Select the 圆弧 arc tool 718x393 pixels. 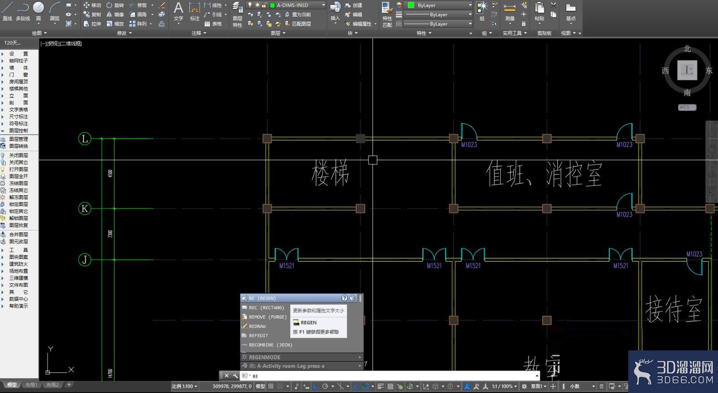[55, 12]
